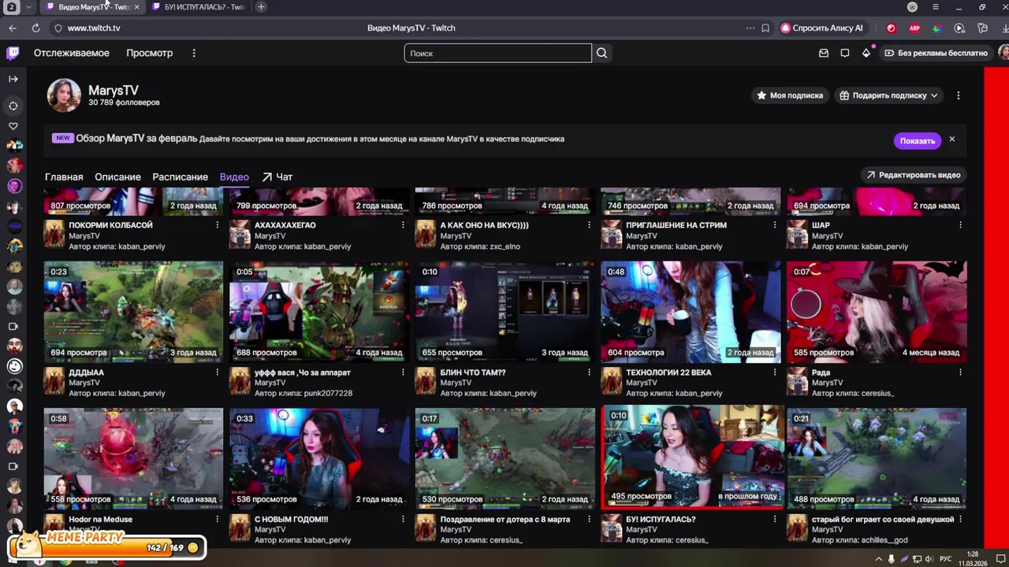Go back with browser back arrow

pyautogui.click(x=13, y=28)
